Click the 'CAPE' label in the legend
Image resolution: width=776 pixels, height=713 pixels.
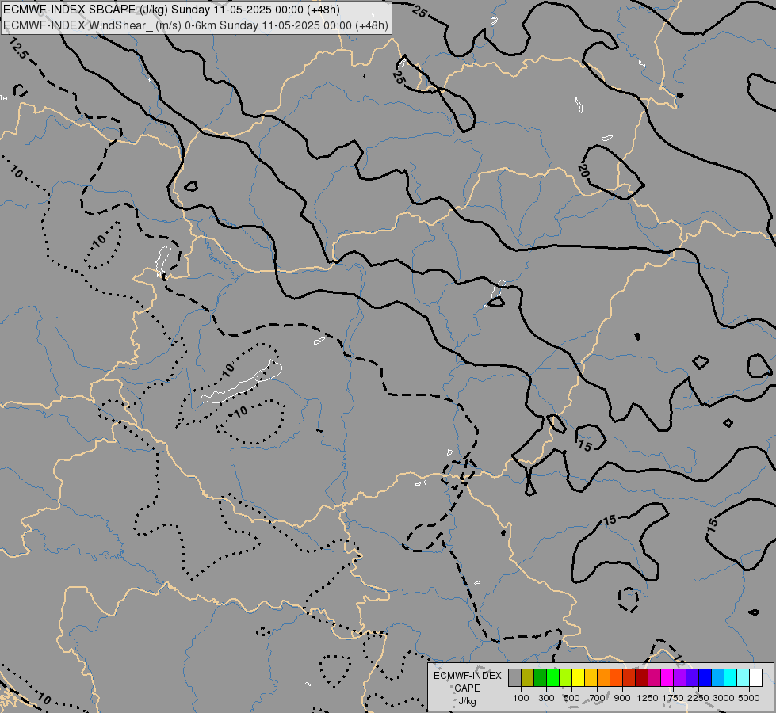[x=467, y=688]
